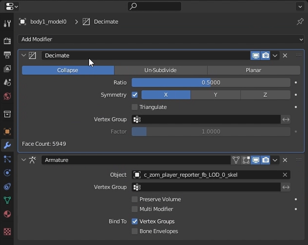Click the Decimate Ratio slider
Viewport: 308px width, 245px height.
tap(211, 83)
